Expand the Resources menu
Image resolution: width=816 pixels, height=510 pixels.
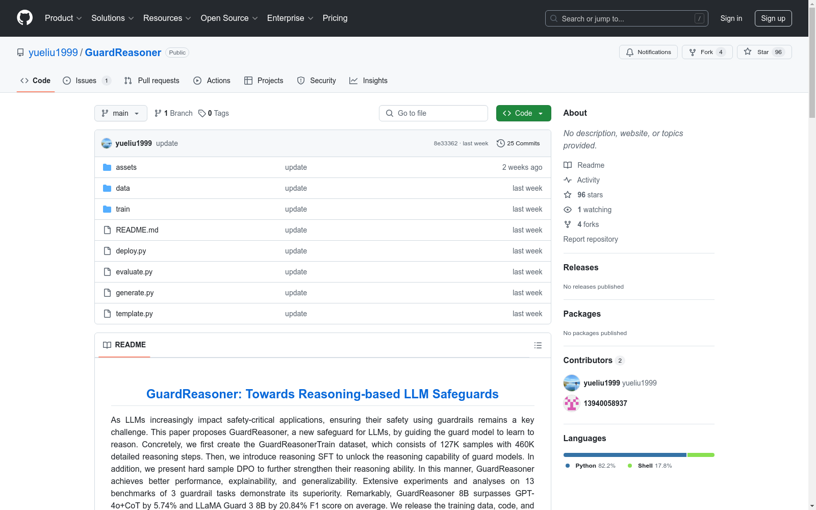167,18
